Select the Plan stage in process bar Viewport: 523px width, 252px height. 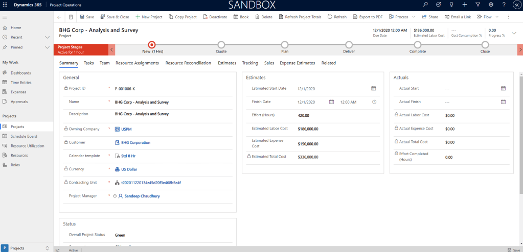tap(285, 45)
